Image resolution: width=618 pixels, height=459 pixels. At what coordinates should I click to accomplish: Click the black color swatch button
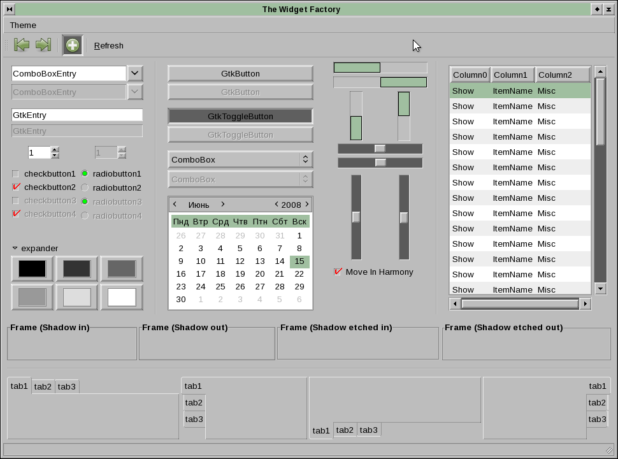32,268
